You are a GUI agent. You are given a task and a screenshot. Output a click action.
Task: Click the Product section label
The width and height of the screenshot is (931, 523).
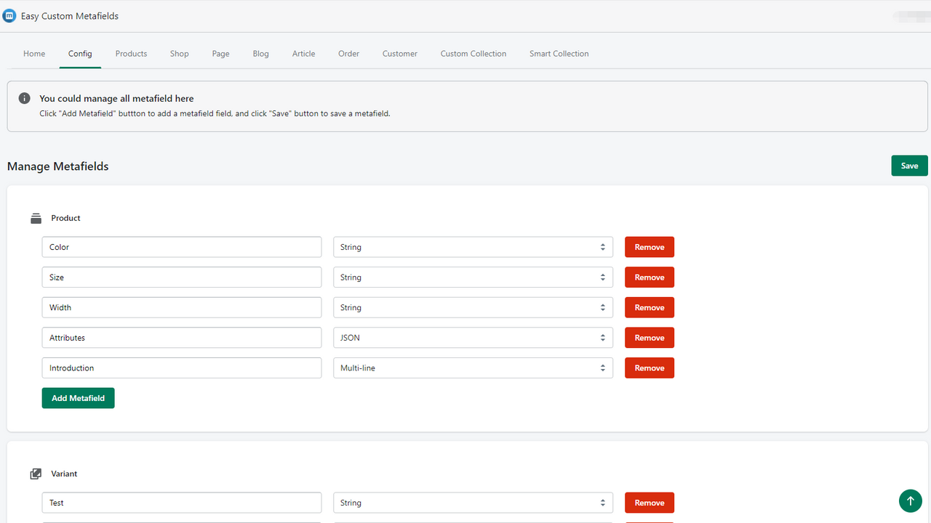(x=65, y=218)
